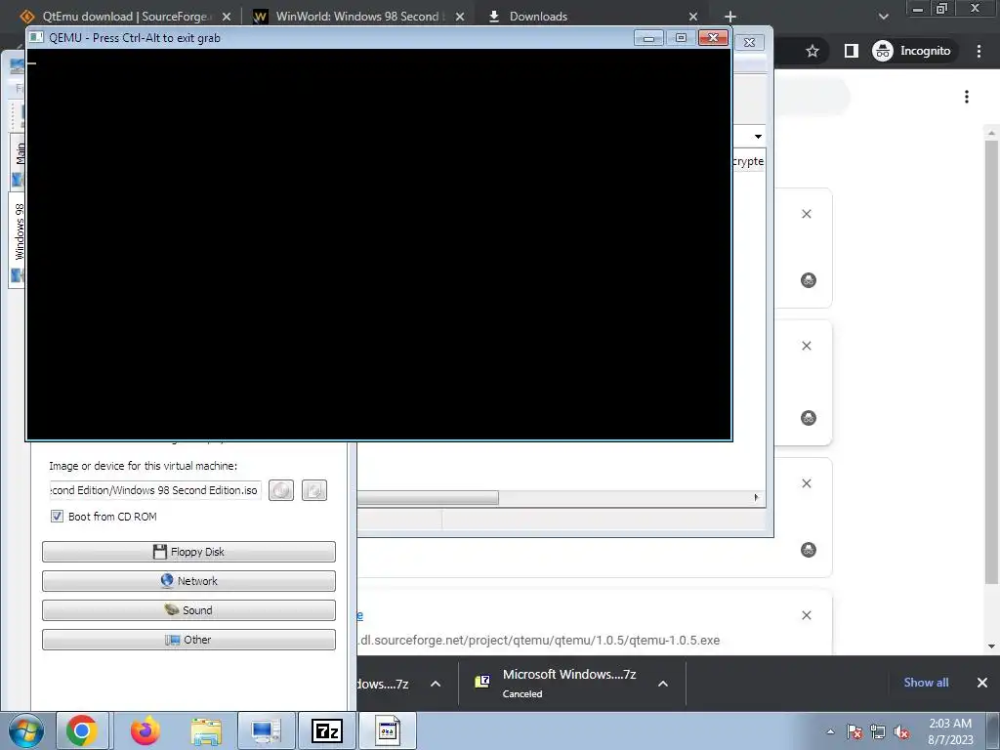1000x750 pixels.
Task: Show hidden system tray icons
Action: [x=830, y=731]
